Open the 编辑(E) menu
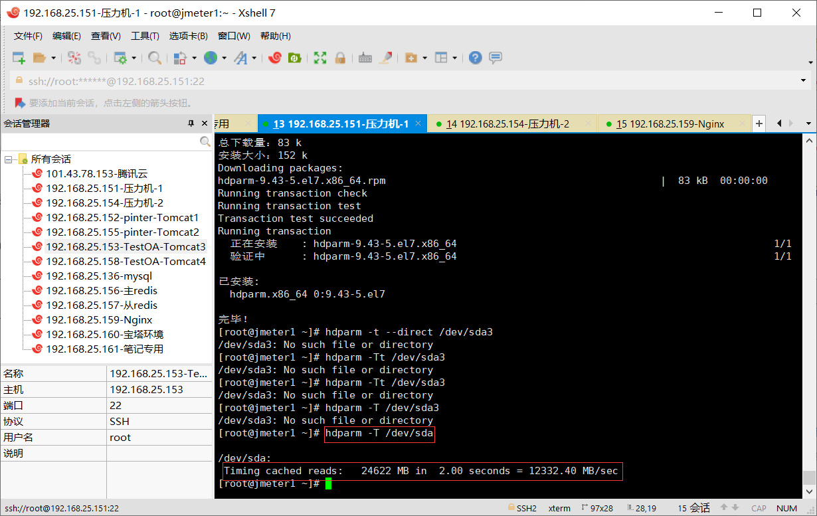Screen dimensions: 817x516 coord(67,36)
